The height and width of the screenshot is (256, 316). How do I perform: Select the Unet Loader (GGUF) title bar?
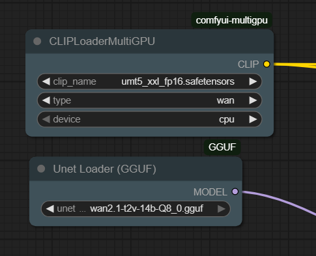[136, 169]
